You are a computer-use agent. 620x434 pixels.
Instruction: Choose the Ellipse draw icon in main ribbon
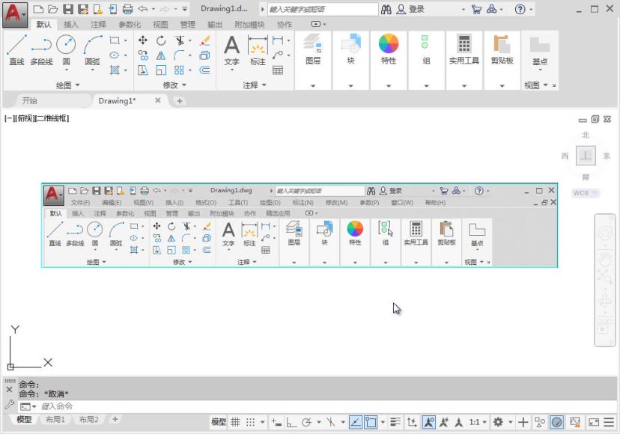pos(115,55)
